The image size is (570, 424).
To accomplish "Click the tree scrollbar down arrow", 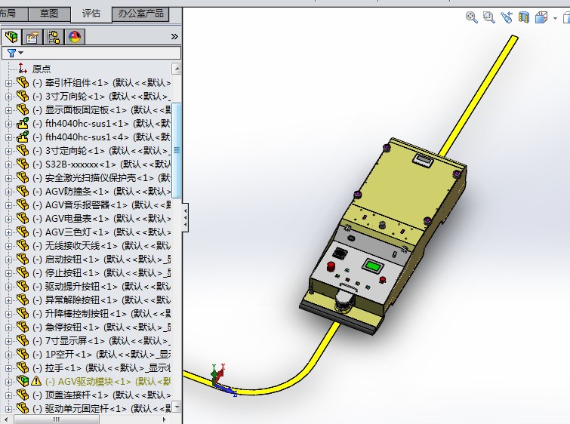I will coord(177,407).
